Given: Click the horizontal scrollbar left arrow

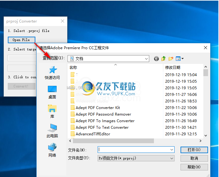Looking at the screenshot, I should coord(70,141).
